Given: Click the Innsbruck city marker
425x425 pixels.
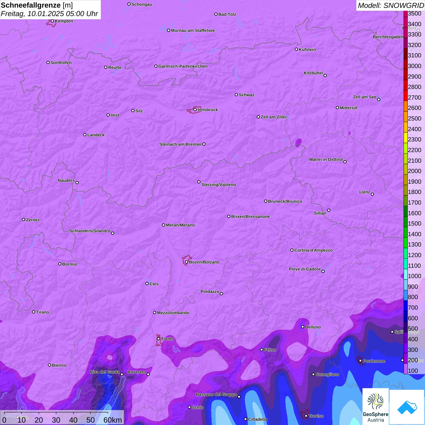Looking at the screenshot, I should (x=195, y=110).
